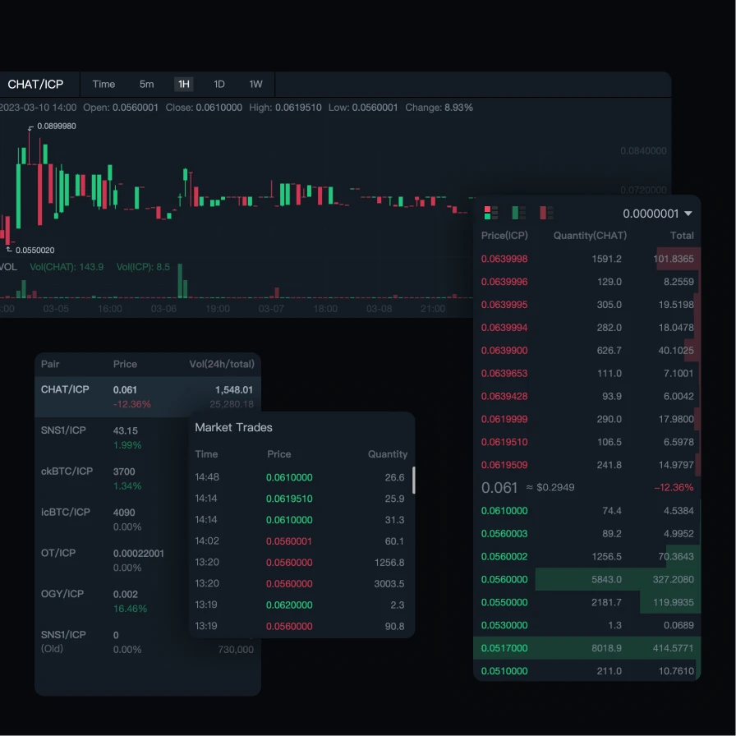736x736 pixels.
Task: Show sell orders only view icon
Action: 546,213
